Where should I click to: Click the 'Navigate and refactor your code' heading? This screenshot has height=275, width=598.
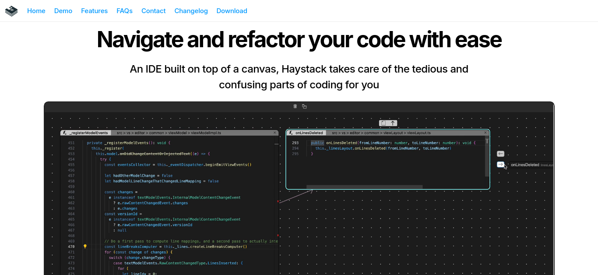click(299, 39)
